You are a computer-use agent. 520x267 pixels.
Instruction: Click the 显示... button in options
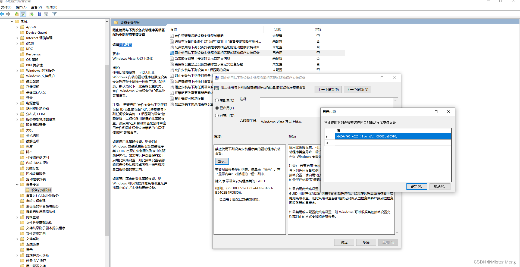tap(222, 161)
